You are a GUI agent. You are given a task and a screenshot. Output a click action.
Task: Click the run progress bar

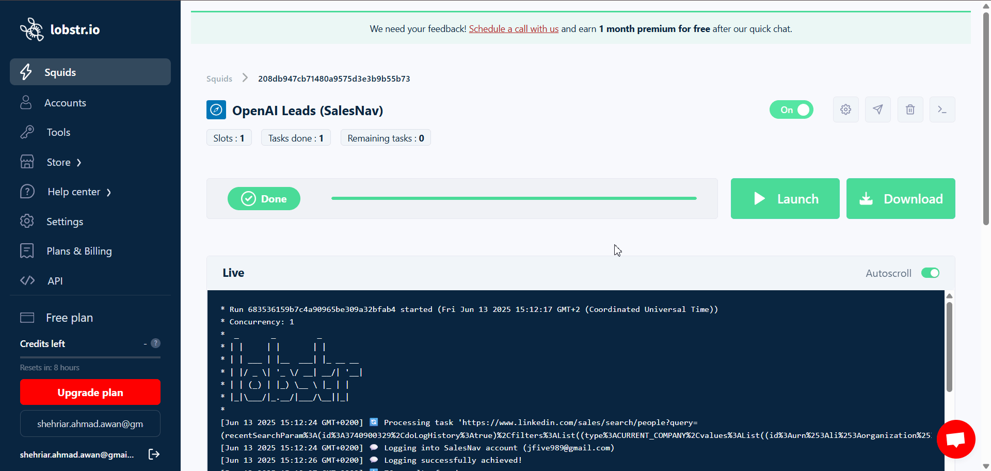(514, 198)
